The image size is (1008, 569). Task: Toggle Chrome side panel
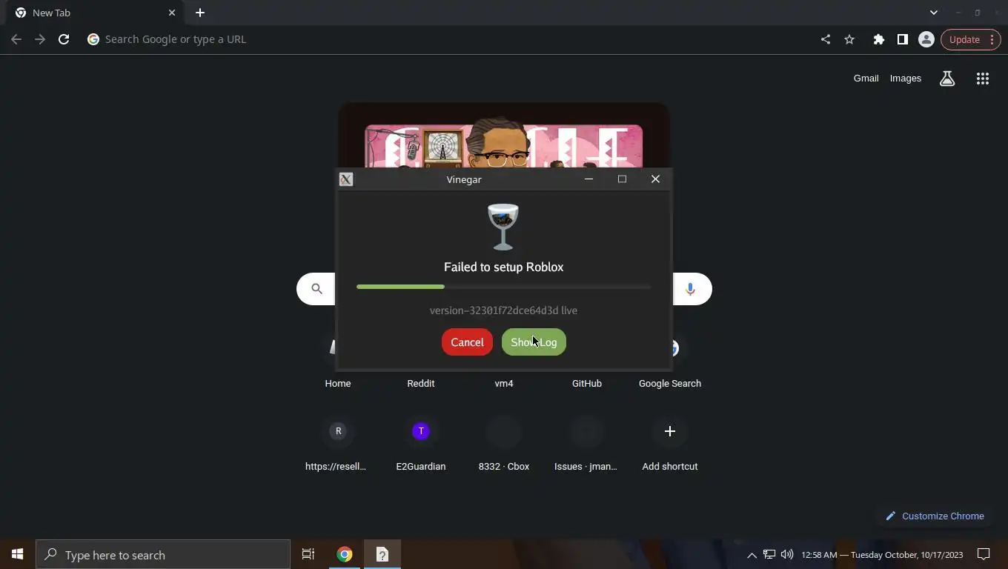coord(903,39)
